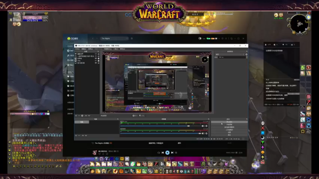The image size is (319, 179).
Task: Play or pause QQ Music playback
Action: click(x=167, y=153)
